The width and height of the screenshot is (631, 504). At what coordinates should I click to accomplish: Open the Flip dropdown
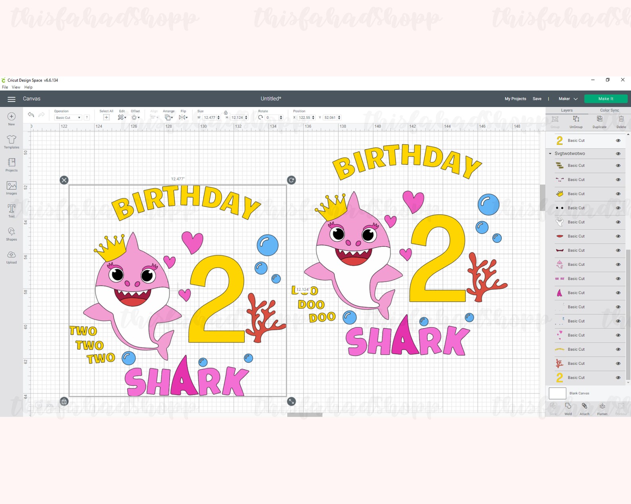(183, 117)
